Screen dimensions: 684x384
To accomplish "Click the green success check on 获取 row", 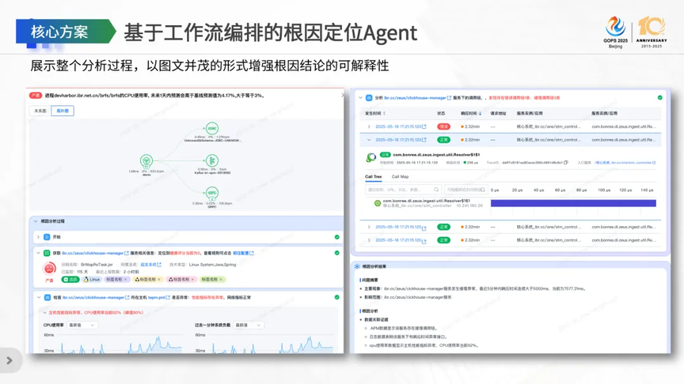I will click(x=336, y=253).
